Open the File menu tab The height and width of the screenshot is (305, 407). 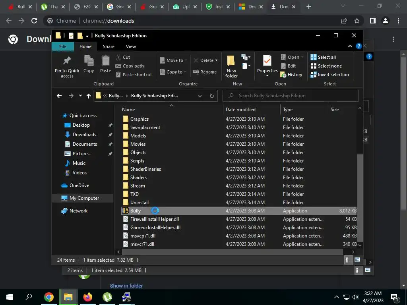[62, 46]
